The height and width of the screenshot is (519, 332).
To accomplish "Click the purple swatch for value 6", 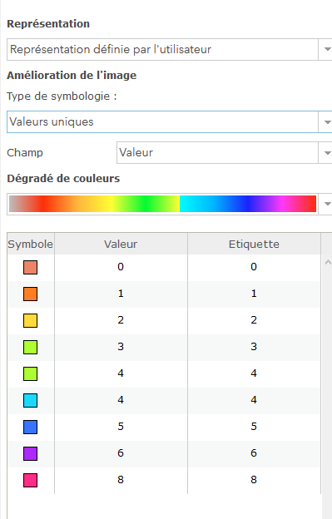I will coord(31,453).
